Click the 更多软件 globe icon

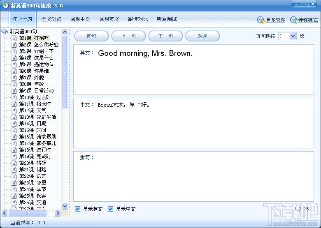[261, 20]
